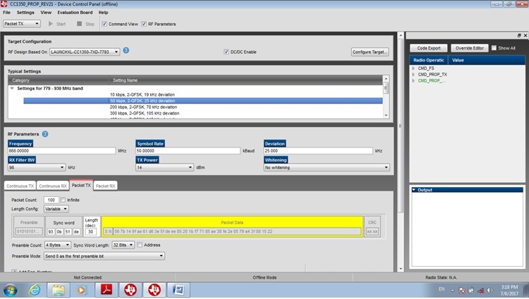
Task: Click Length (dec) field
Action: pyautogui.click(x=91, y=231)
